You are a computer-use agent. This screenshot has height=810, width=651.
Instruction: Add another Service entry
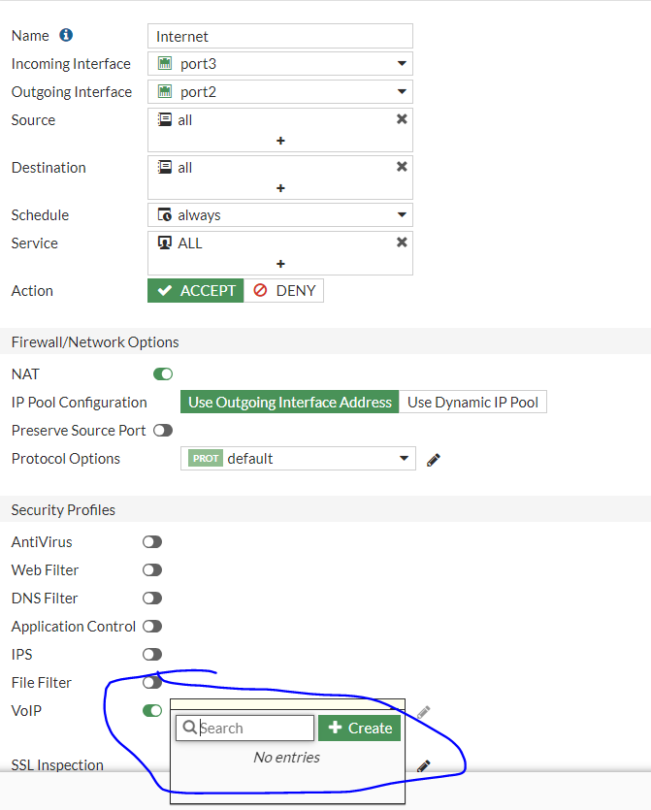(280, 263)
